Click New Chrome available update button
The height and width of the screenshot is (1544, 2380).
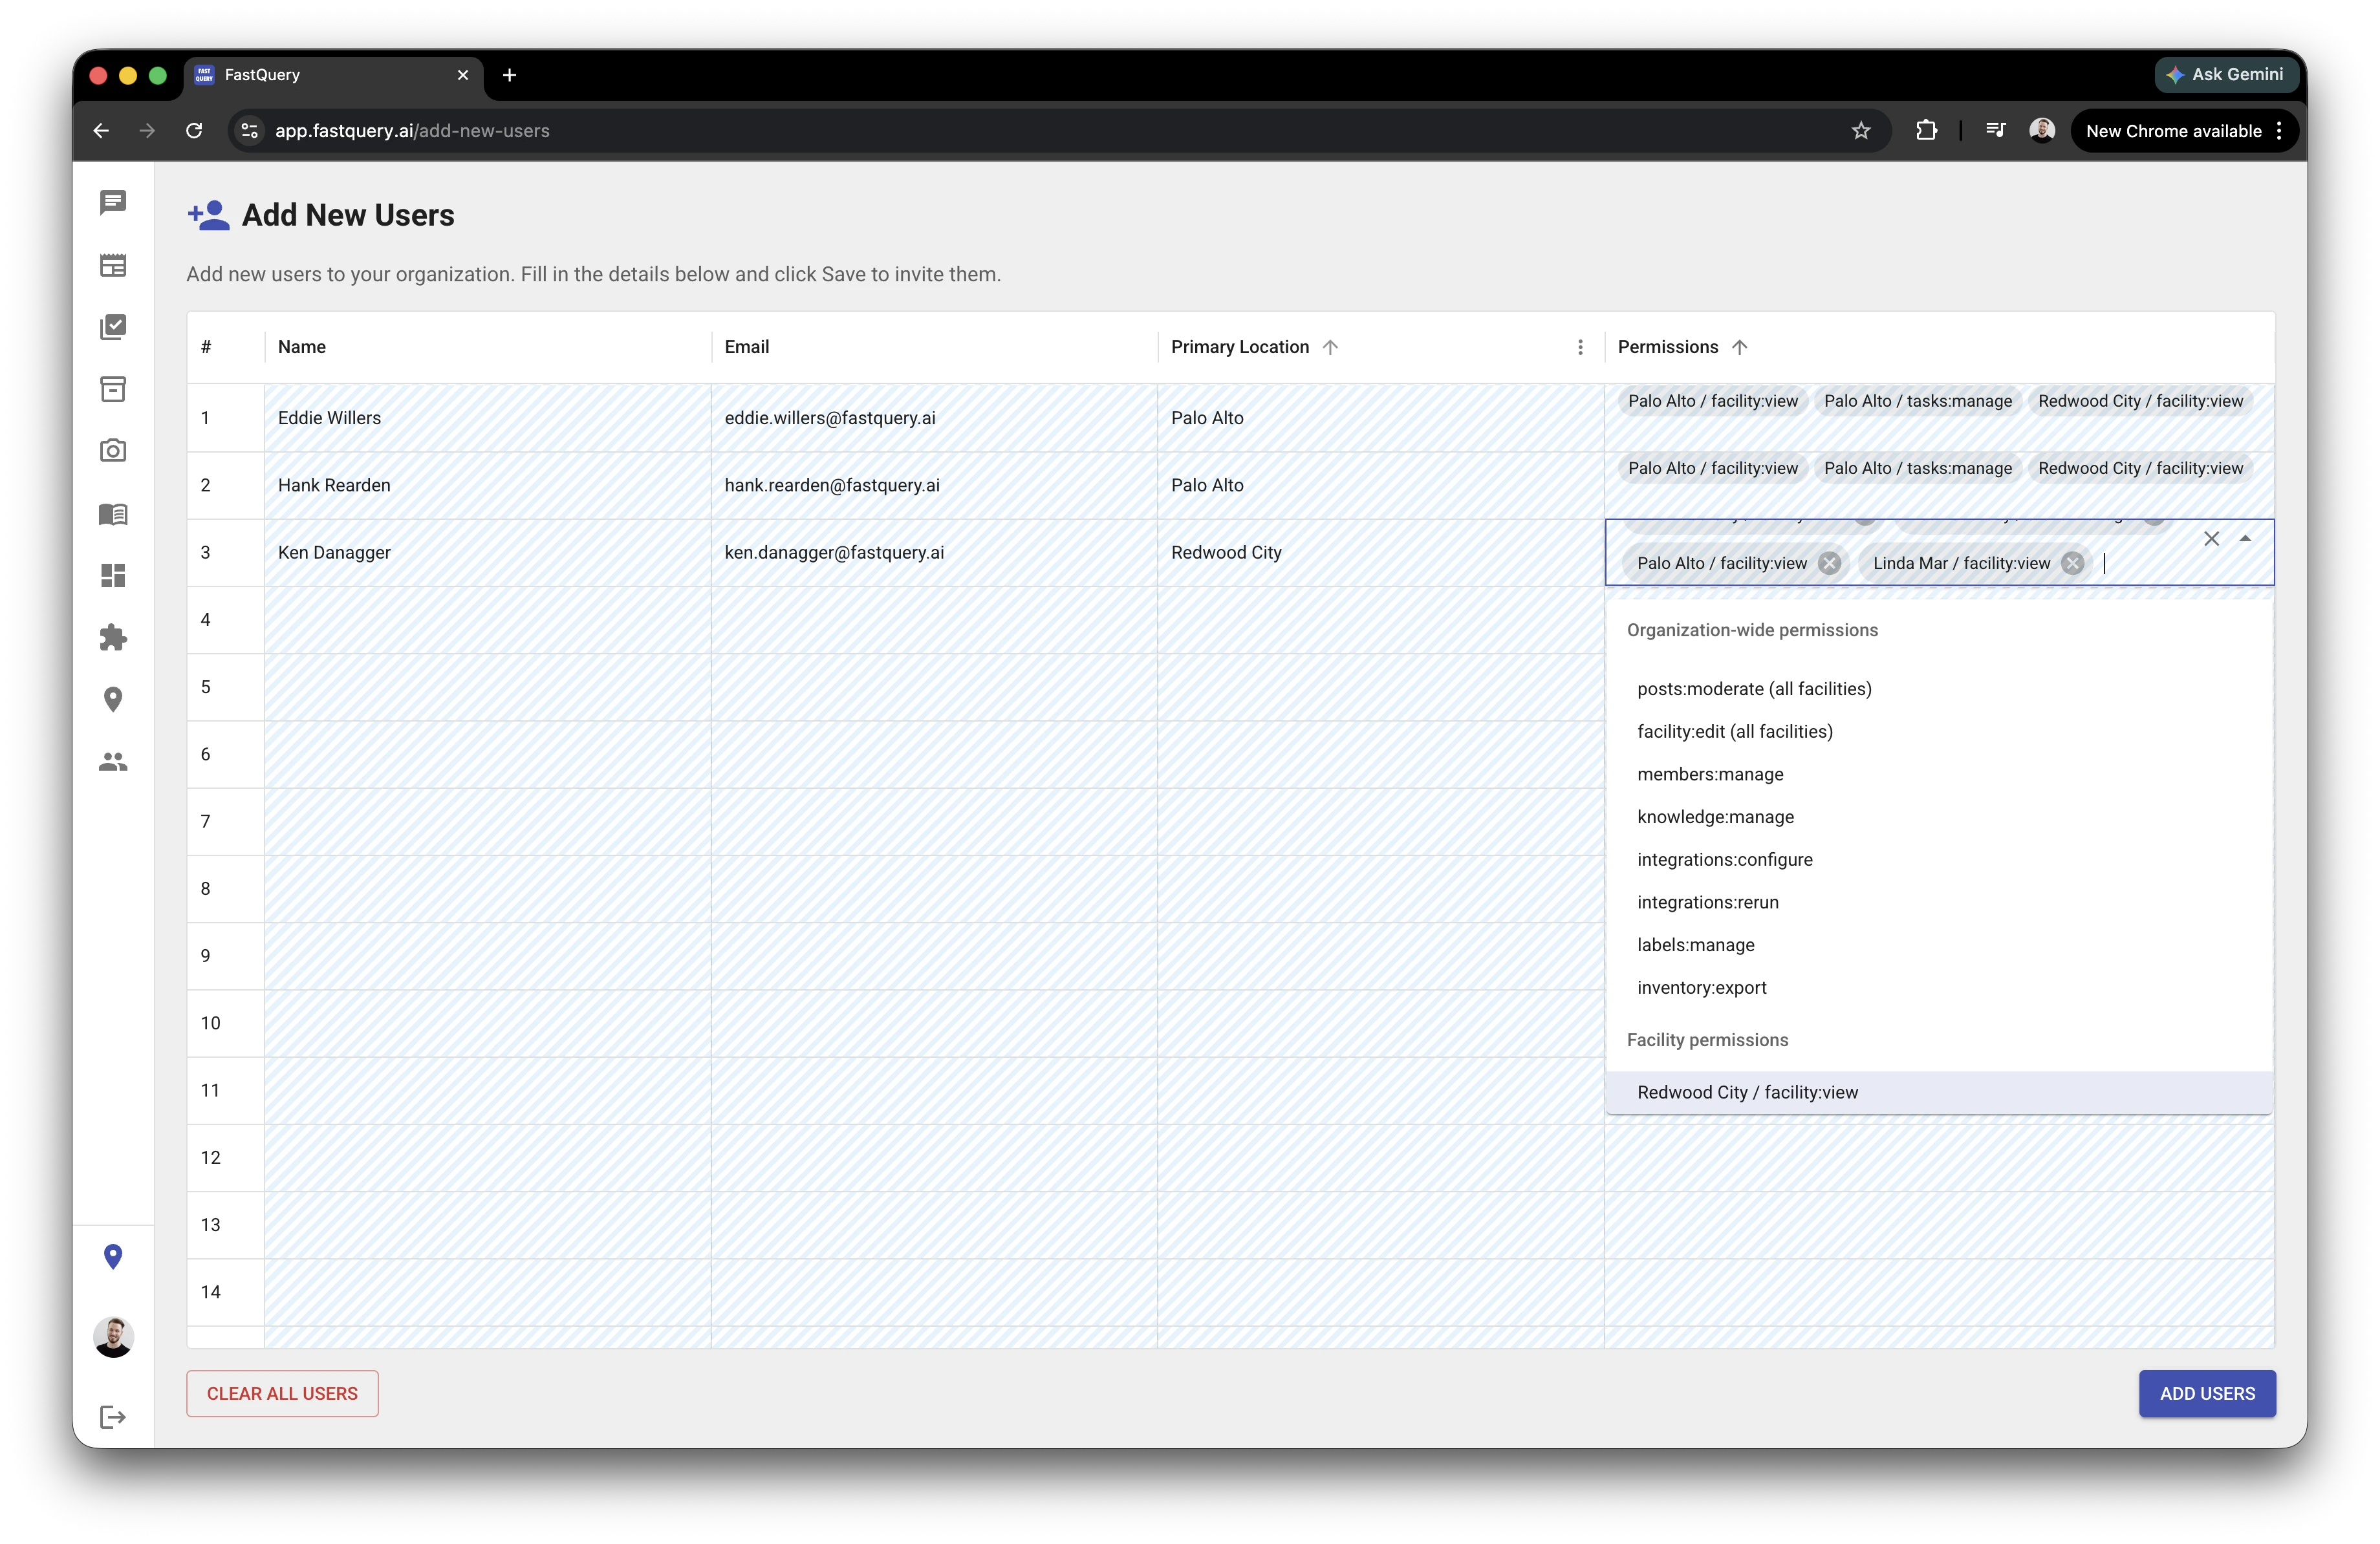tap(2173, 131)
